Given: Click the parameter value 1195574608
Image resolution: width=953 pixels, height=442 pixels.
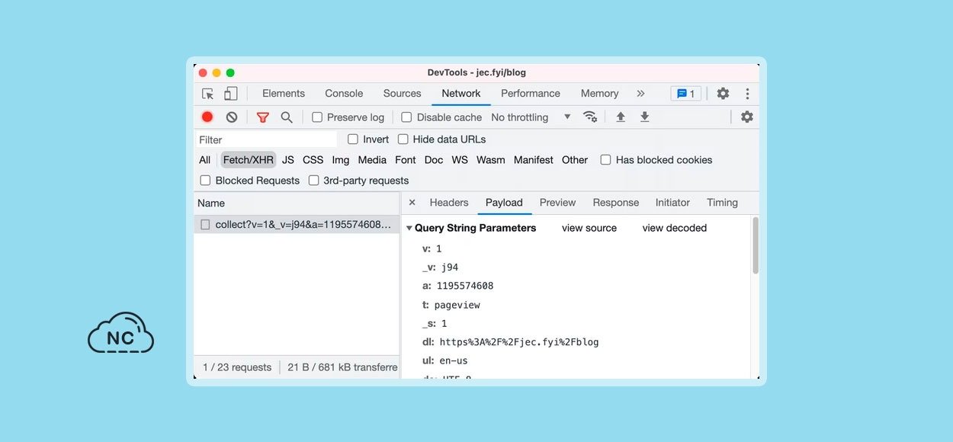Looking at the screenshot, I should pyautogui.click(x=465, y=286).
